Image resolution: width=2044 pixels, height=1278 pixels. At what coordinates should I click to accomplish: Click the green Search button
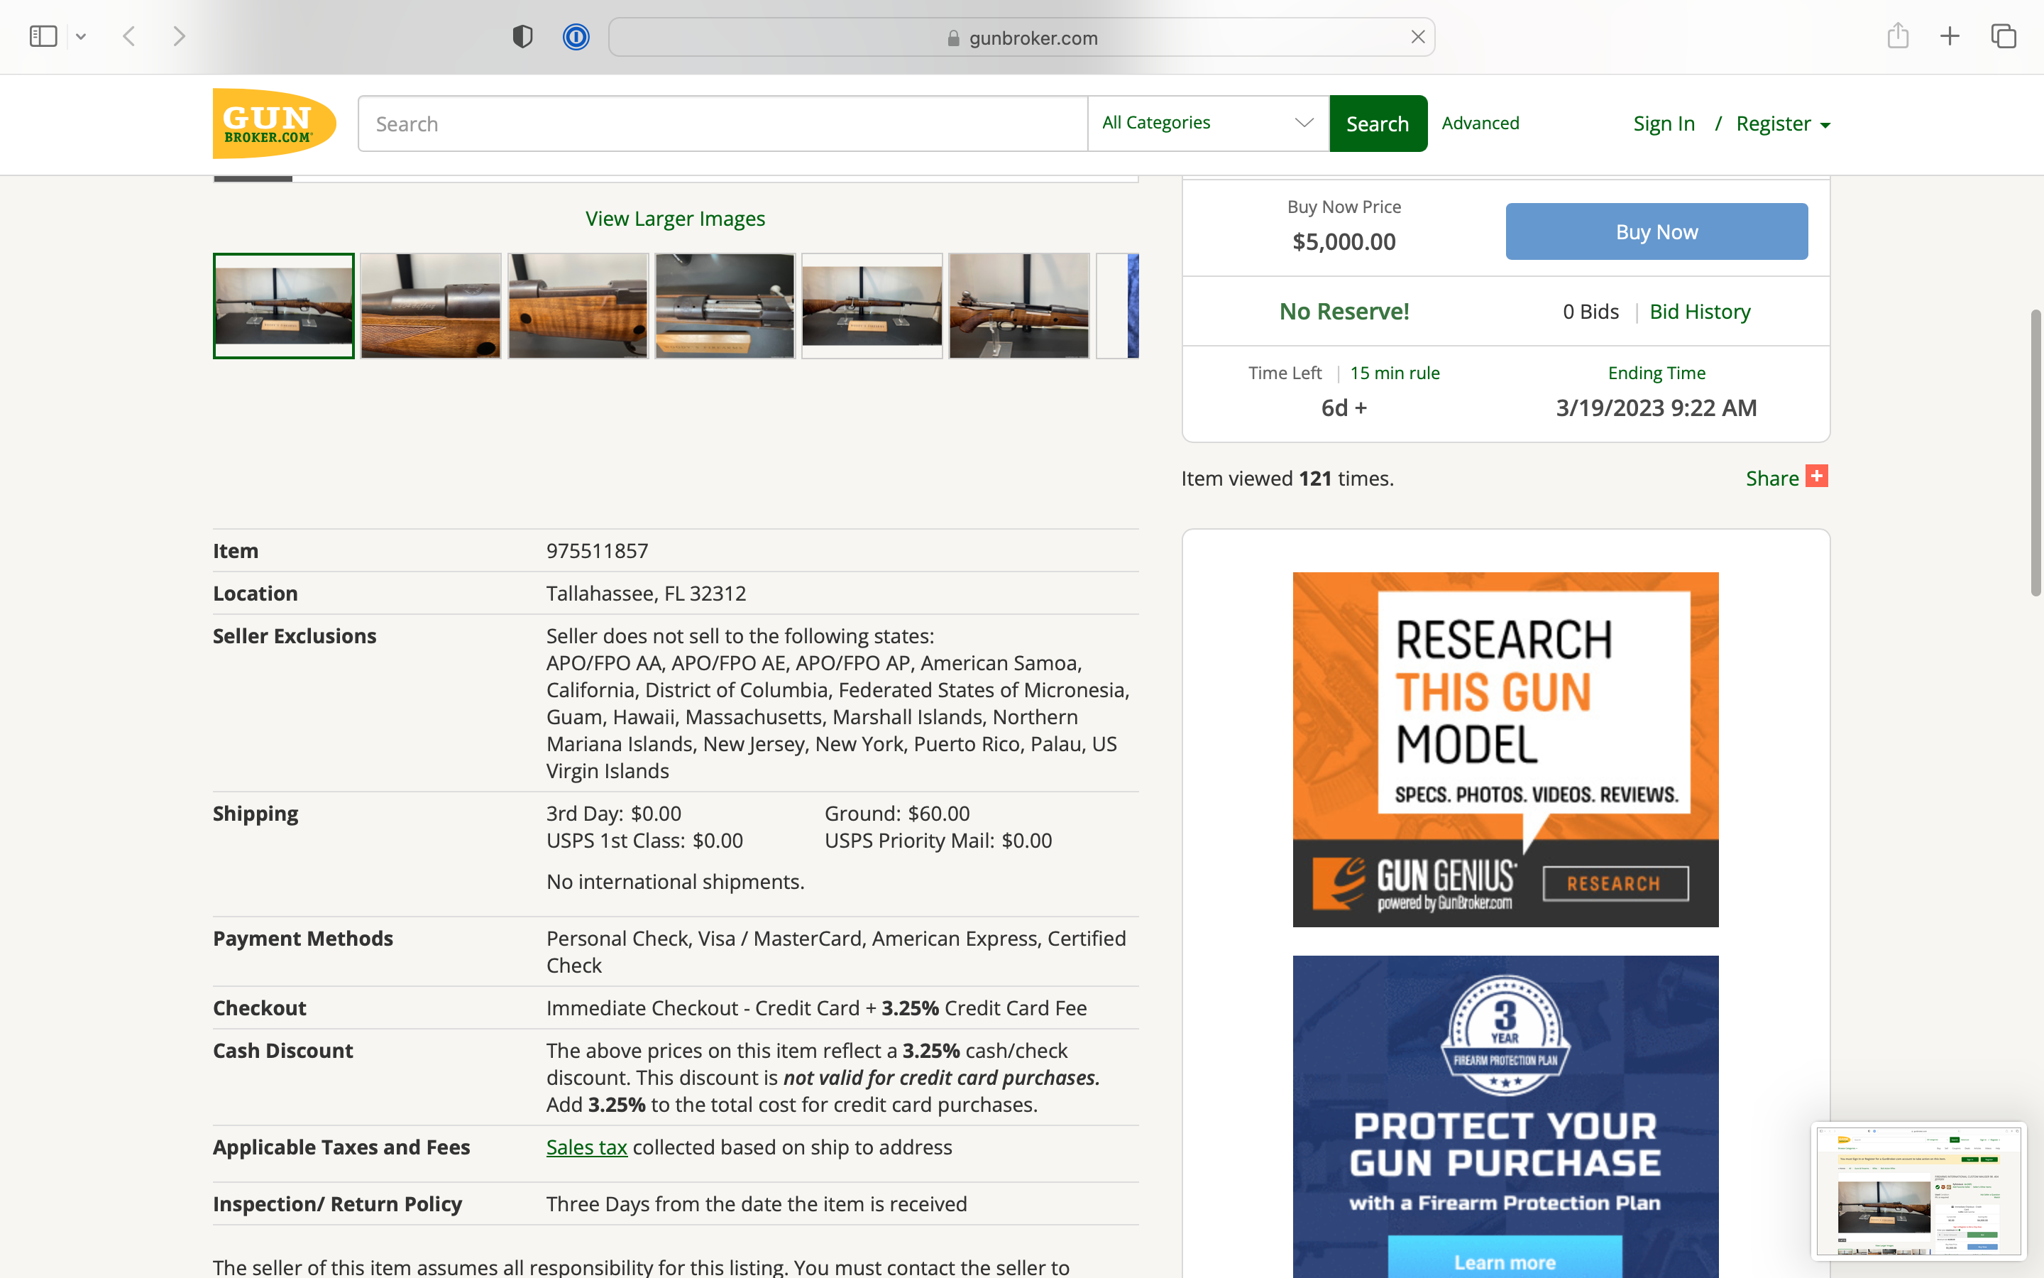tap(1378, 124)
